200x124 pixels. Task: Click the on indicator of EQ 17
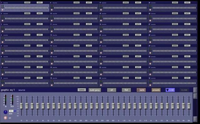101,10
